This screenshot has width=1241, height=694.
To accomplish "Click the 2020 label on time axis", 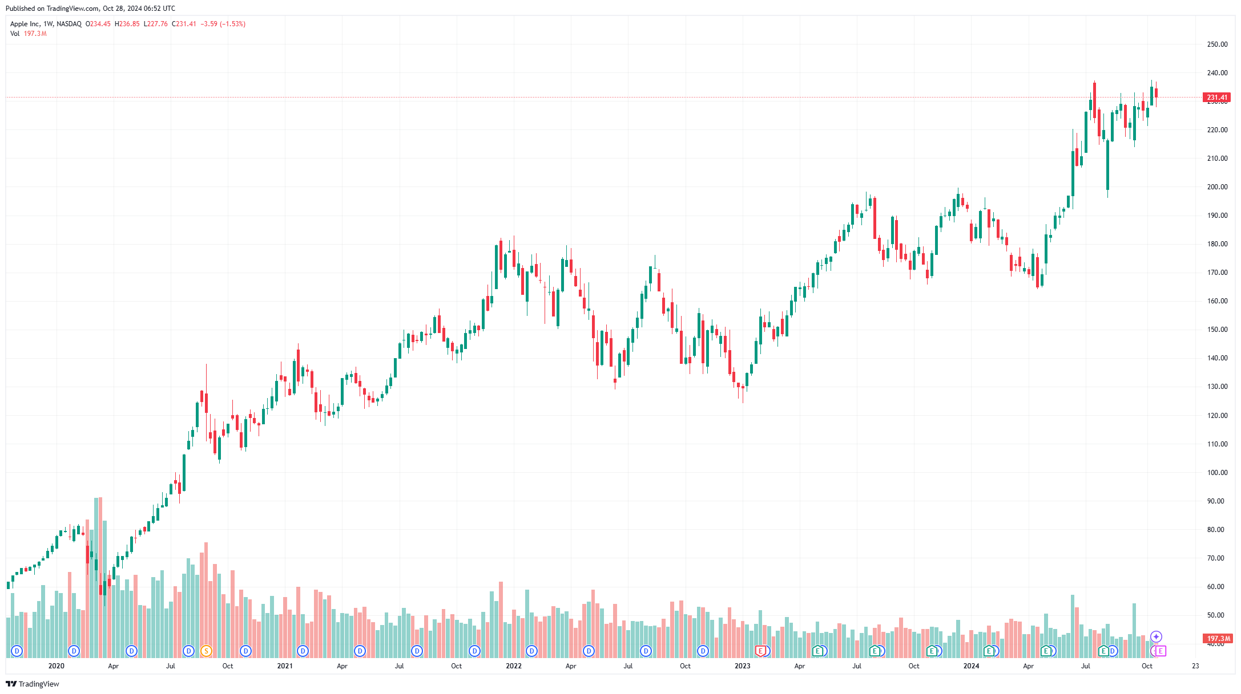I will click(x=56, y=666).
